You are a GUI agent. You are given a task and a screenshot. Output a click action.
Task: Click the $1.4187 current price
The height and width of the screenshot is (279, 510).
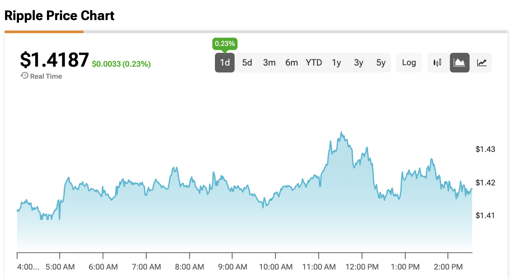(x=54, y=60)
